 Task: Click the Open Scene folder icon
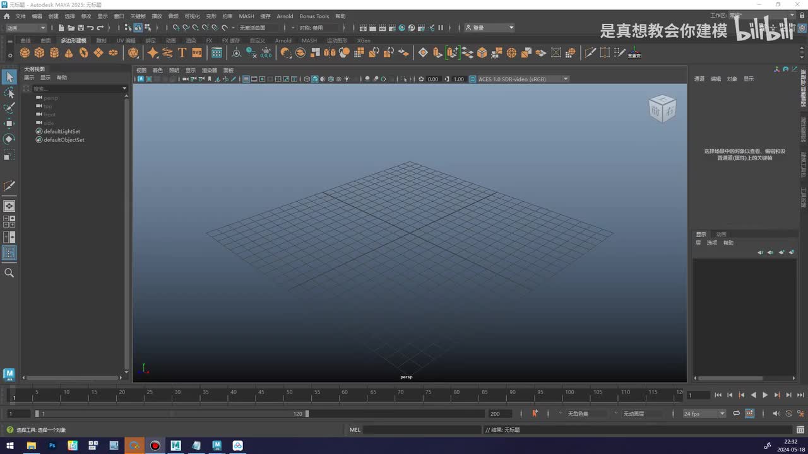click(71, 28)
